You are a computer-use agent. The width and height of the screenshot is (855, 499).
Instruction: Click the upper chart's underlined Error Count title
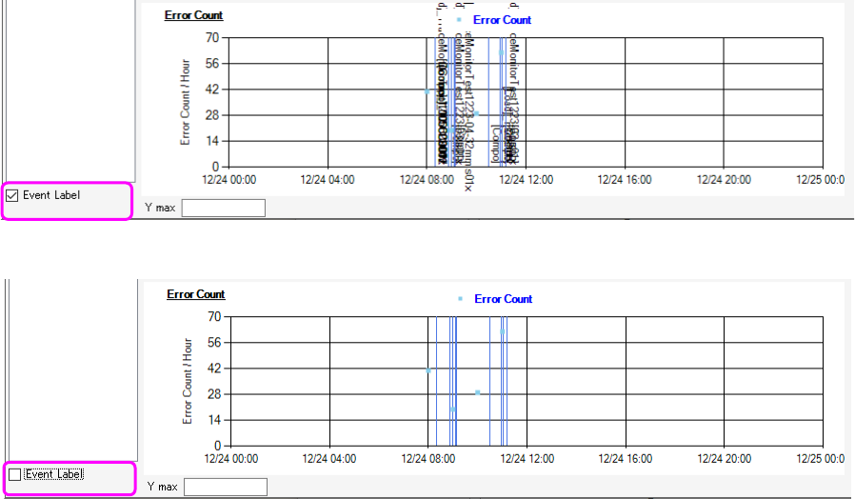click(193, 15)
